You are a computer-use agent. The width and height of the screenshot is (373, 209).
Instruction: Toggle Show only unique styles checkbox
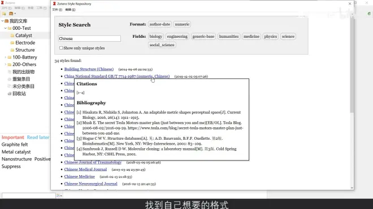pos(61,48)
